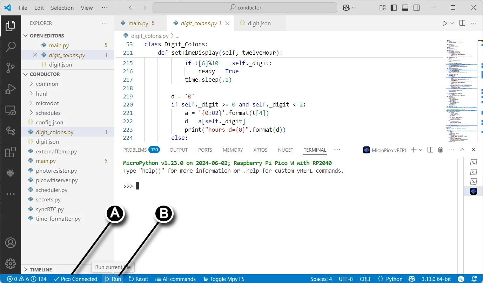Click the conductor command center search box
This screenshot has width=483, height=283.
click(245, 8)
